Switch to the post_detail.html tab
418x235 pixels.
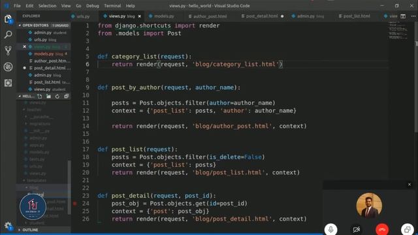[261, 16]
